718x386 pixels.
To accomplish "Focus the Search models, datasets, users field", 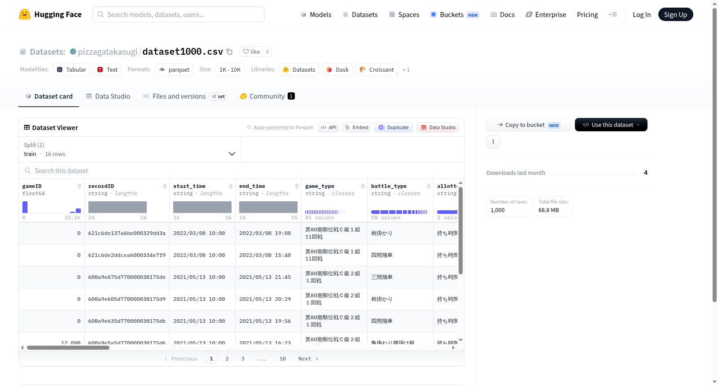I will click(x=179, y=14).
